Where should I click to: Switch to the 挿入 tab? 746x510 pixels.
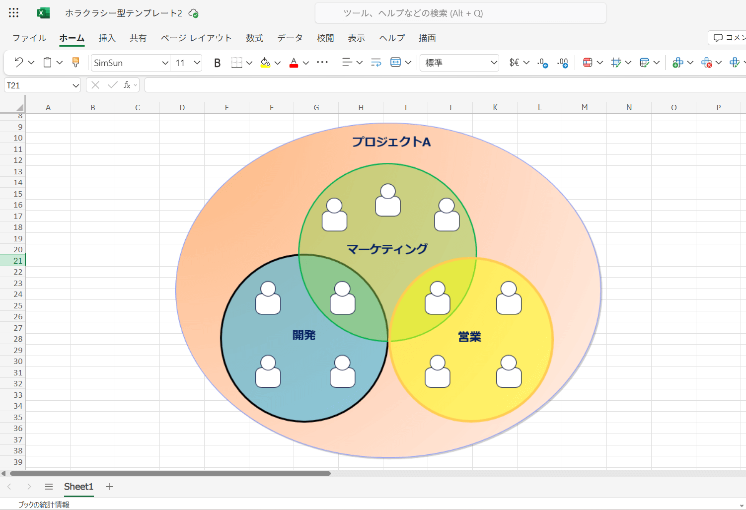107,38
